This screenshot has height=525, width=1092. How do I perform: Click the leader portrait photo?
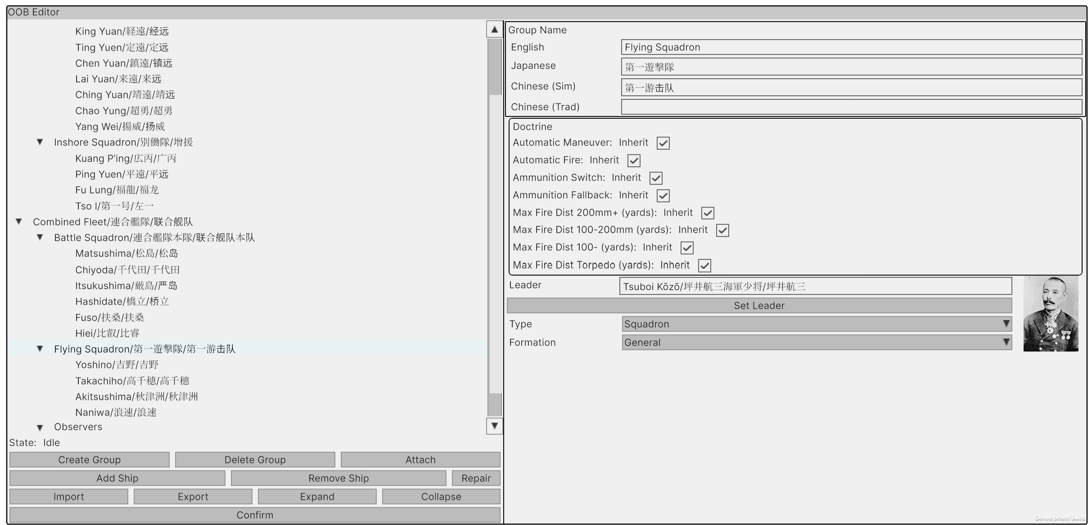(x=1051, y=314)
